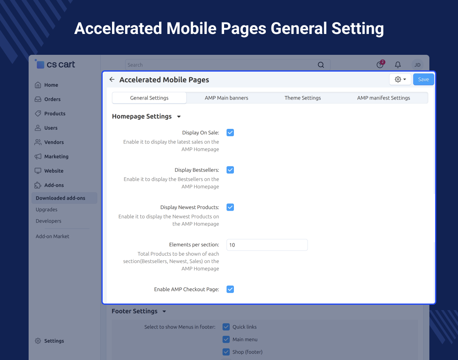This screenshot has height=360, width=458.
Task: Switch to AMP Main banners tab
Action: pos(227,98)
